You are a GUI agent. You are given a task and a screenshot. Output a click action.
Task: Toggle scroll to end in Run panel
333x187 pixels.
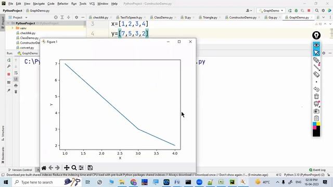(x=16, y=79)
